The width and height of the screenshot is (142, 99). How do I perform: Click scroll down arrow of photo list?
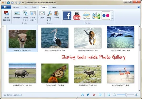(139, 91)
